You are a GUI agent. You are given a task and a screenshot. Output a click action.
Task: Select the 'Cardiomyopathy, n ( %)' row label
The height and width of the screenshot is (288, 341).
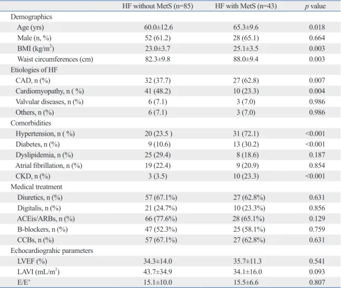click(50, 91)
